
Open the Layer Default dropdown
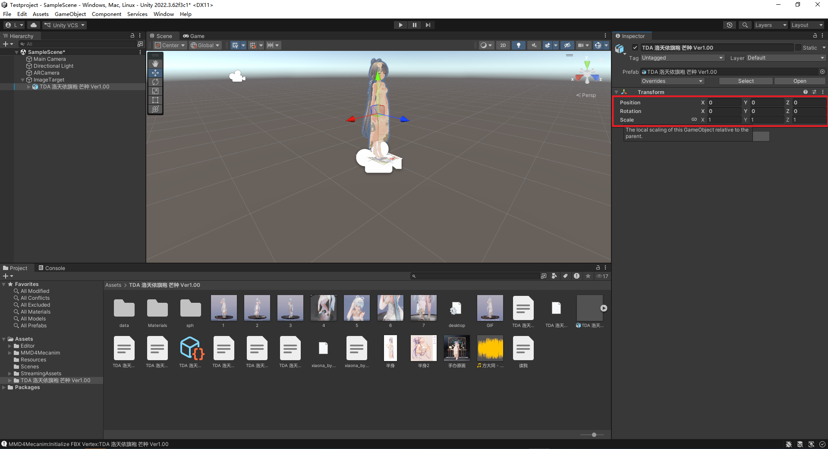click(786, 58)
